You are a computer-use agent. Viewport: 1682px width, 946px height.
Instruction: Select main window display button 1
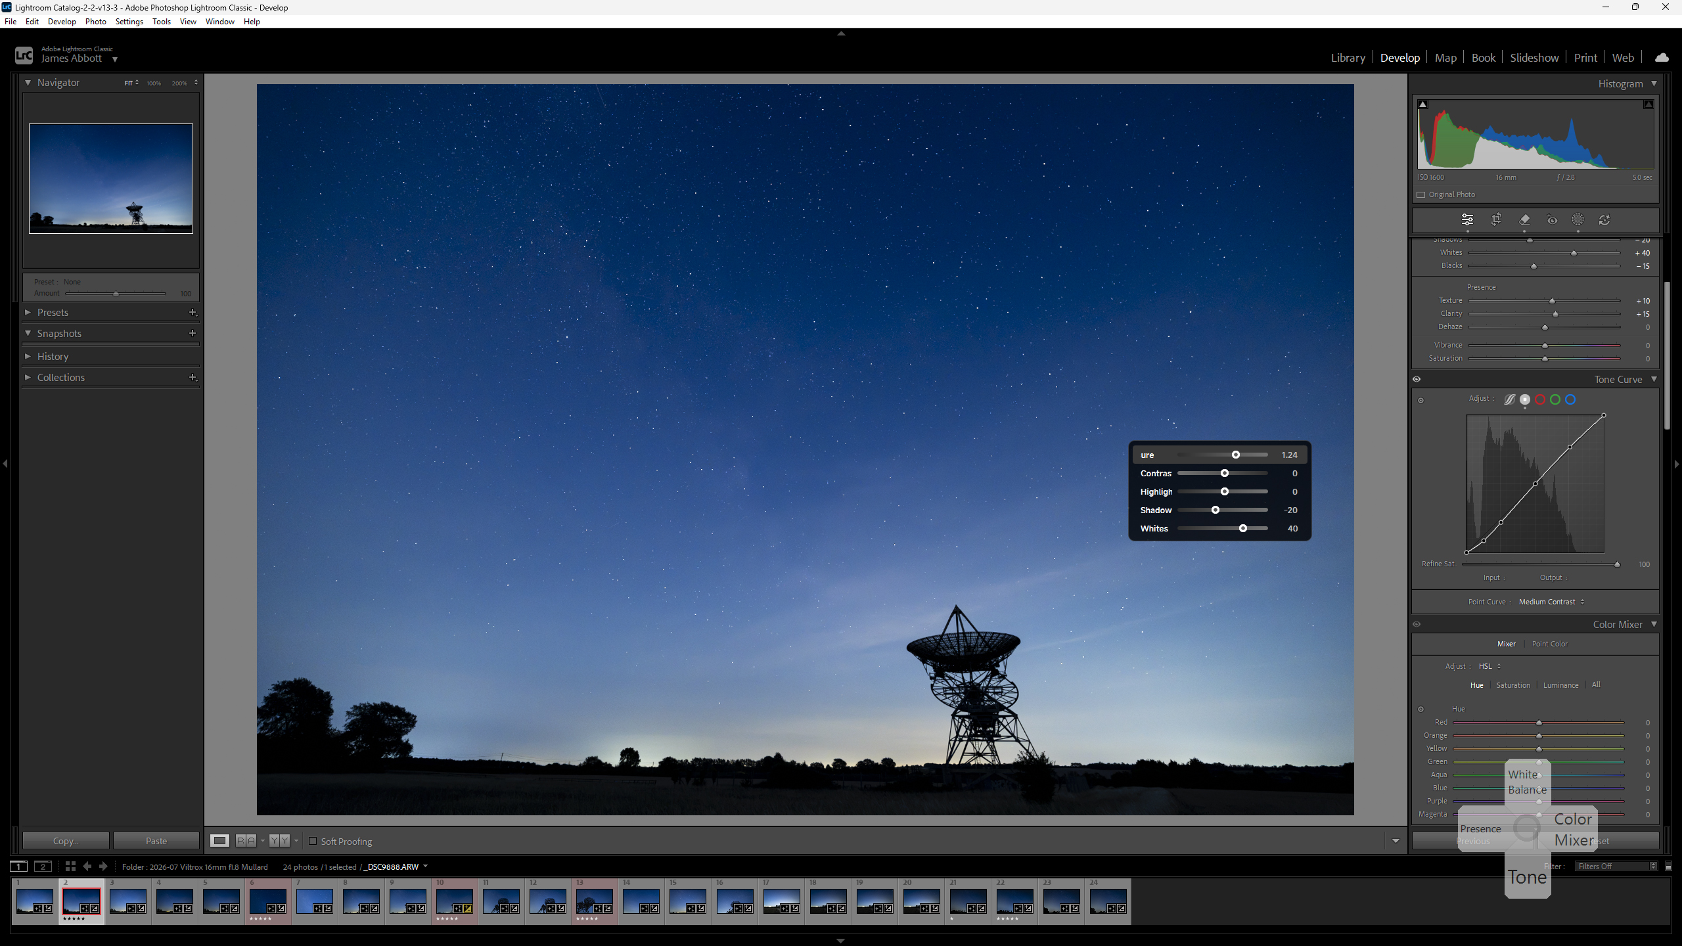pyautogui.click(x=19, y=867)
